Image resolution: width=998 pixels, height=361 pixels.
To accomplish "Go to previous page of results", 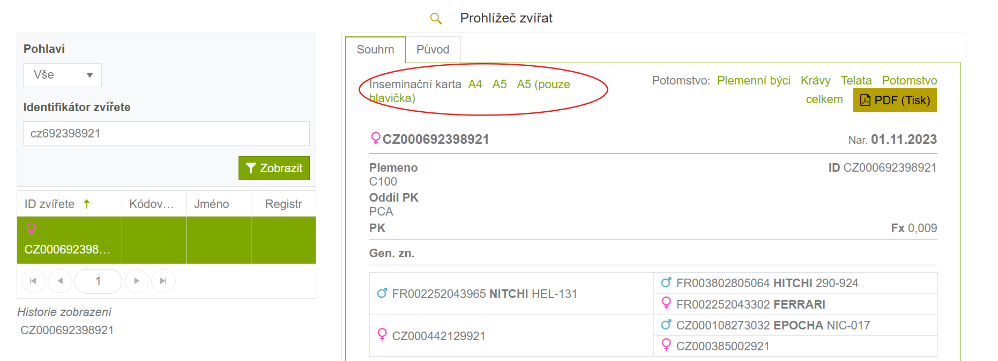I will 60,281.
